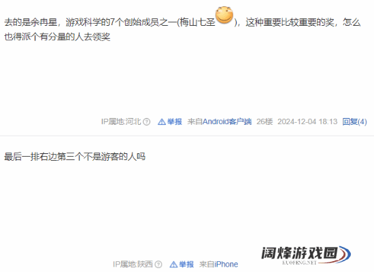Report the 陕西 user's post via 举报
The image size is (374, 272).
pos(186,265)
